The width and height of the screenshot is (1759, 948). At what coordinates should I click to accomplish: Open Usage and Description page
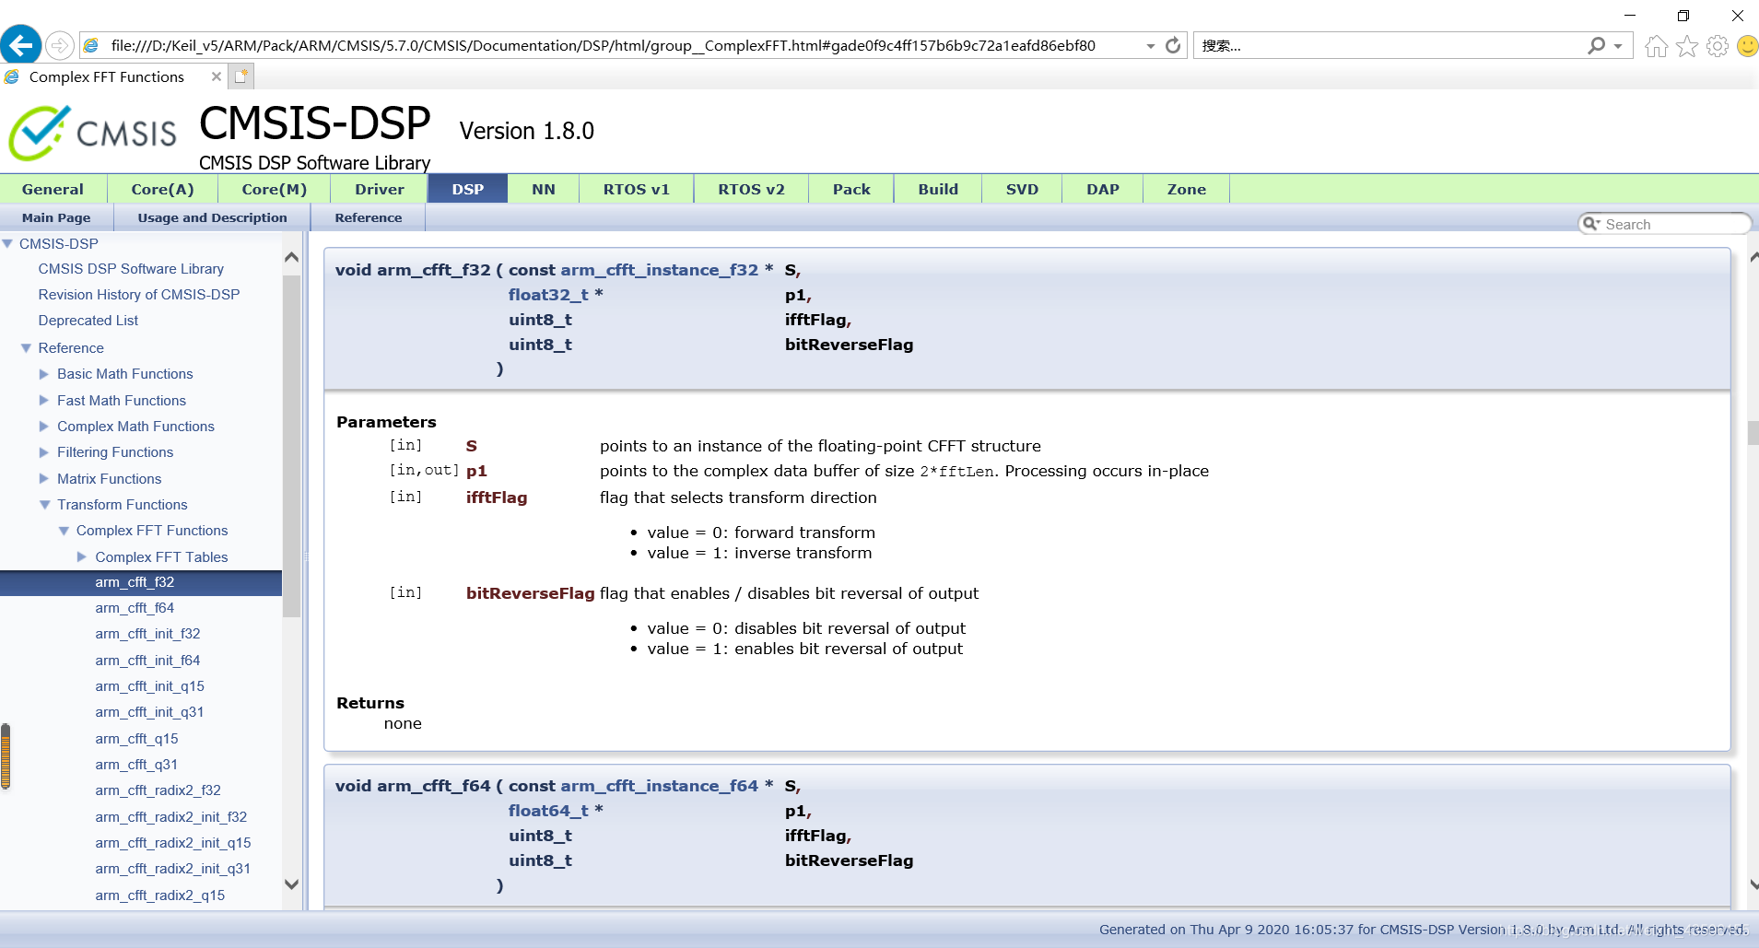click(x=212, y=217)
